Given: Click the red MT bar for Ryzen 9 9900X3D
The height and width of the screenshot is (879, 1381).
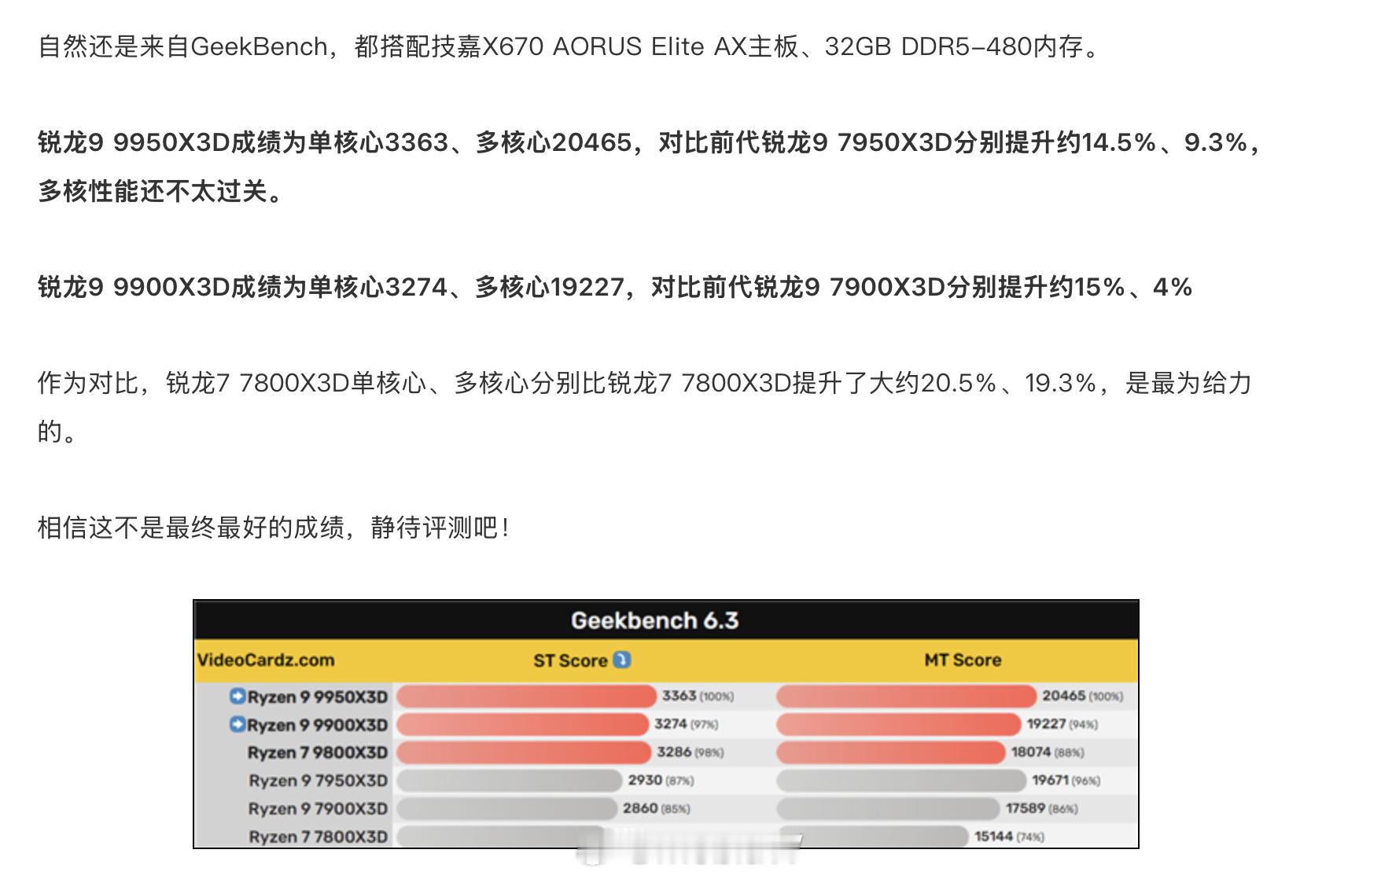Looking at the screenshot, I should (x=898, y=725).
